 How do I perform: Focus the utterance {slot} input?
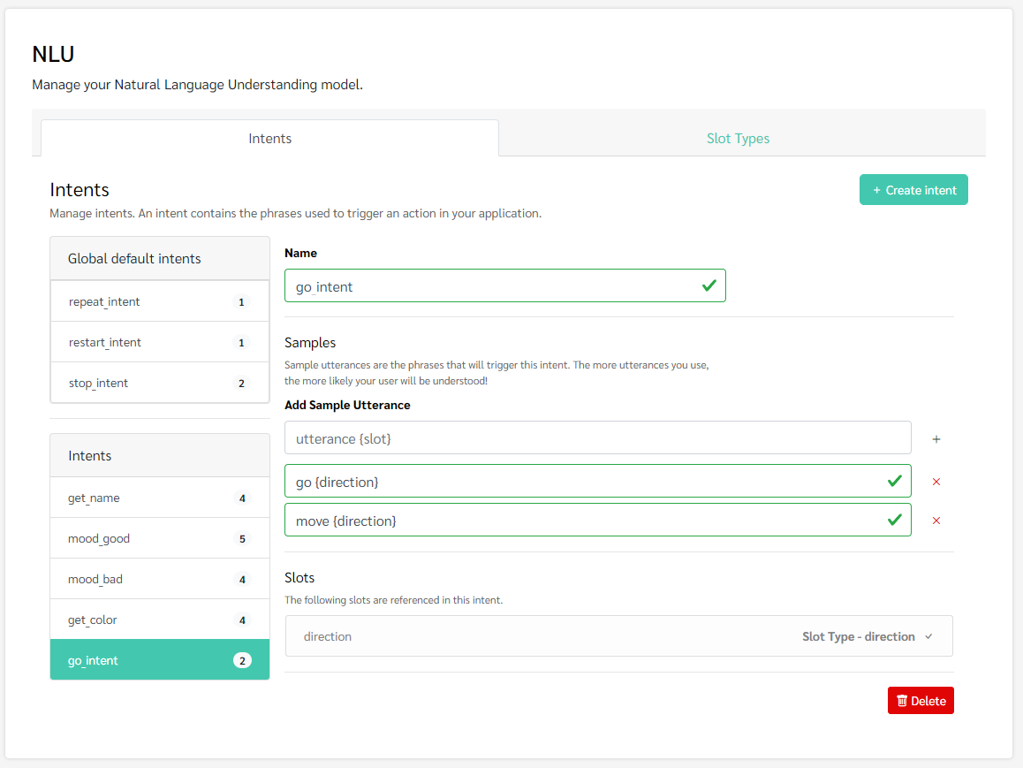[597, 437]
